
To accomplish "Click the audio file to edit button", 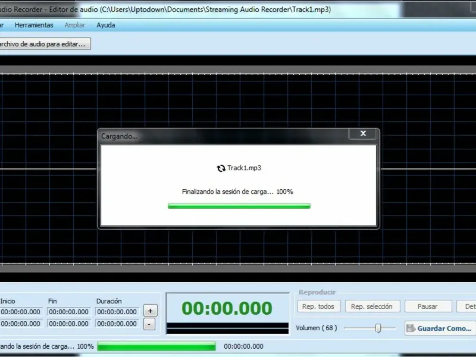I will coord(45,44).
